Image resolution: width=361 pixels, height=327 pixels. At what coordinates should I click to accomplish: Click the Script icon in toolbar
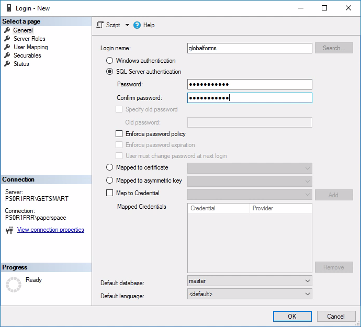(100, 25)
